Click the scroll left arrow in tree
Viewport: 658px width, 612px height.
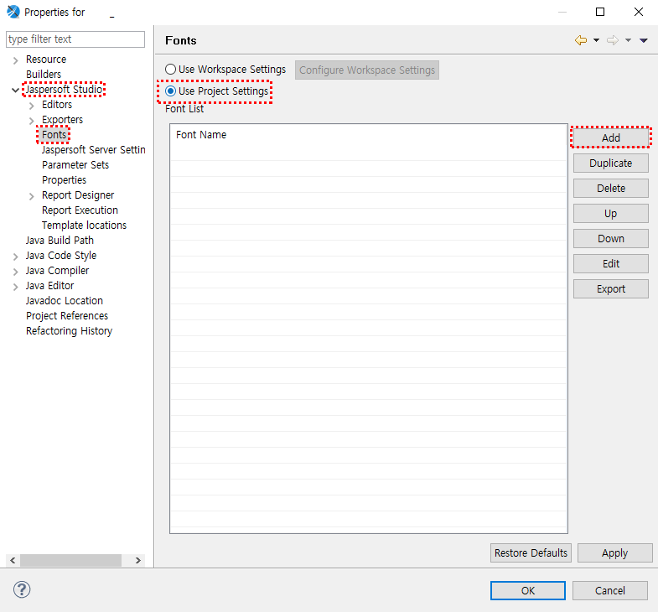coord(13,560)
